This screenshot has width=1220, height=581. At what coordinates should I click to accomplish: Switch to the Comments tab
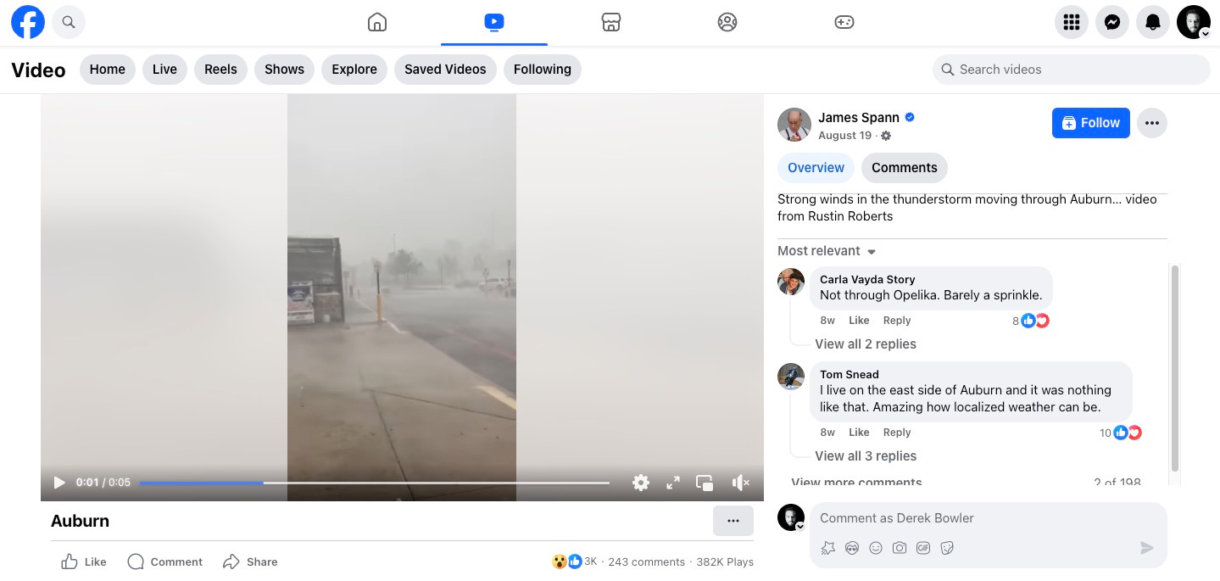905,168
